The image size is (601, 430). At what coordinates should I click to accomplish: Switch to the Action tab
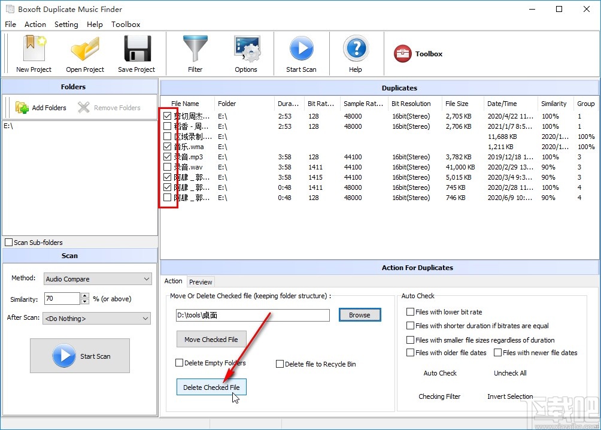coord(173,281)
